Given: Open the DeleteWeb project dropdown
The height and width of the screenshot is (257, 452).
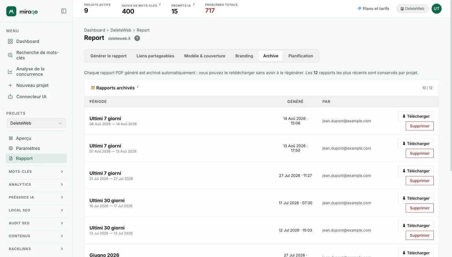Looking at the screenshot, I should click(x=36, y=123).
